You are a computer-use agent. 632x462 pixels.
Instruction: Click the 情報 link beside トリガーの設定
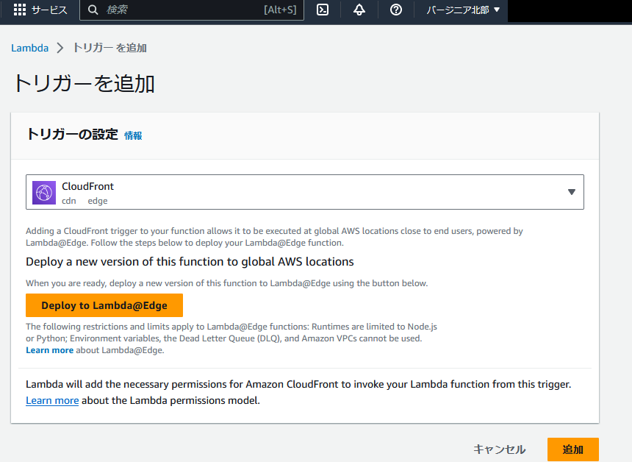[134, 136]
